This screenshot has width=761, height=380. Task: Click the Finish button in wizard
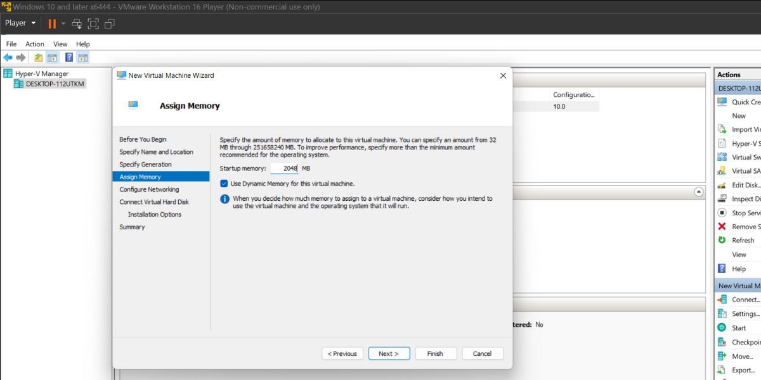435,353
